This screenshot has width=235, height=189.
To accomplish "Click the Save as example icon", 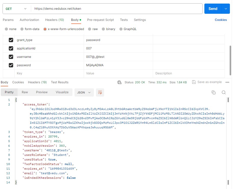I will tap(194, 82).
